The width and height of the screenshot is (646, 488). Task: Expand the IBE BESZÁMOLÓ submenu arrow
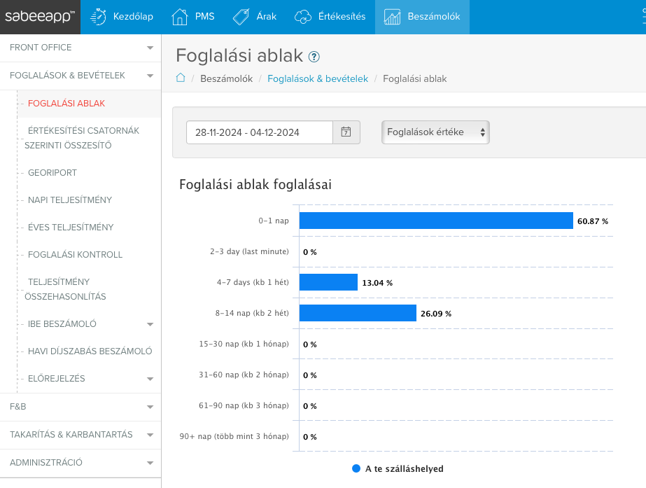click(150, 324)
